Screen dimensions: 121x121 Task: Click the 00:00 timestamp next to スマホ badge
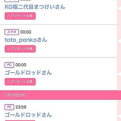(x=26, y=32)
